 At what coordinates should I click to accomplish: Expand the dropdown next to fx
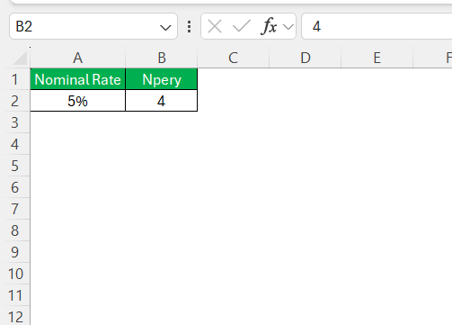pyautogui.click(x=288, y=27)
